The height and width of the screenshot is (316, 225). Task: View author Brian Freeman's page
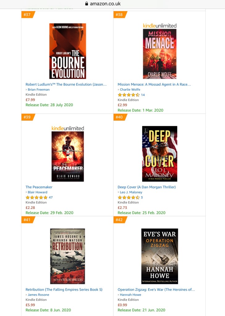[39, 89]
